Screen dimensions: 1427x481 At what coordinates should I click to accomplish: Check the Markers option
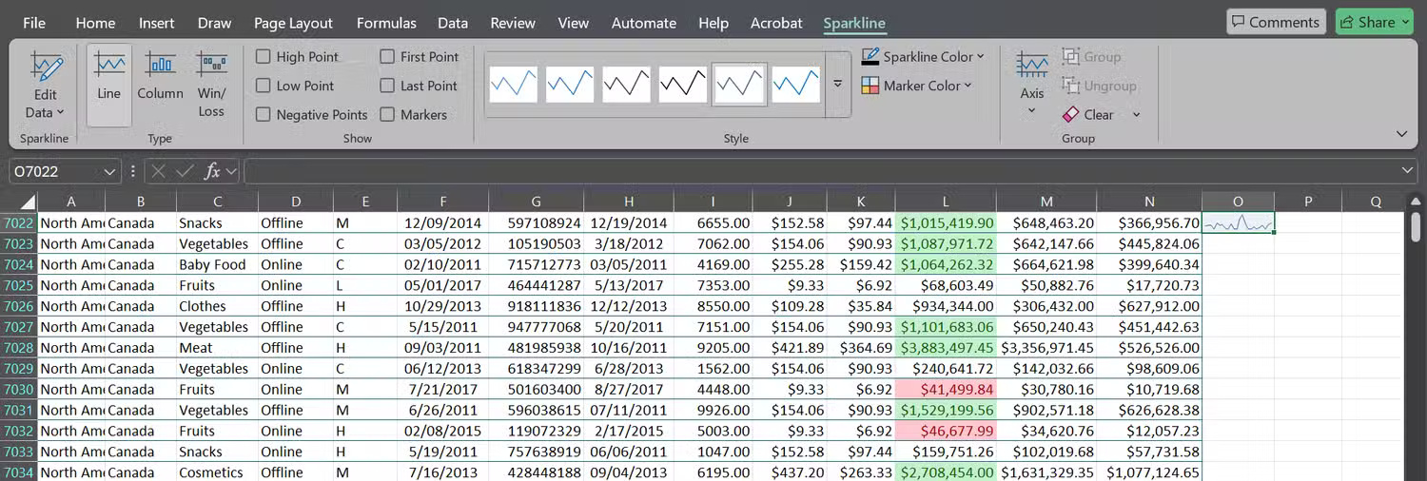(x=387, y=115)
